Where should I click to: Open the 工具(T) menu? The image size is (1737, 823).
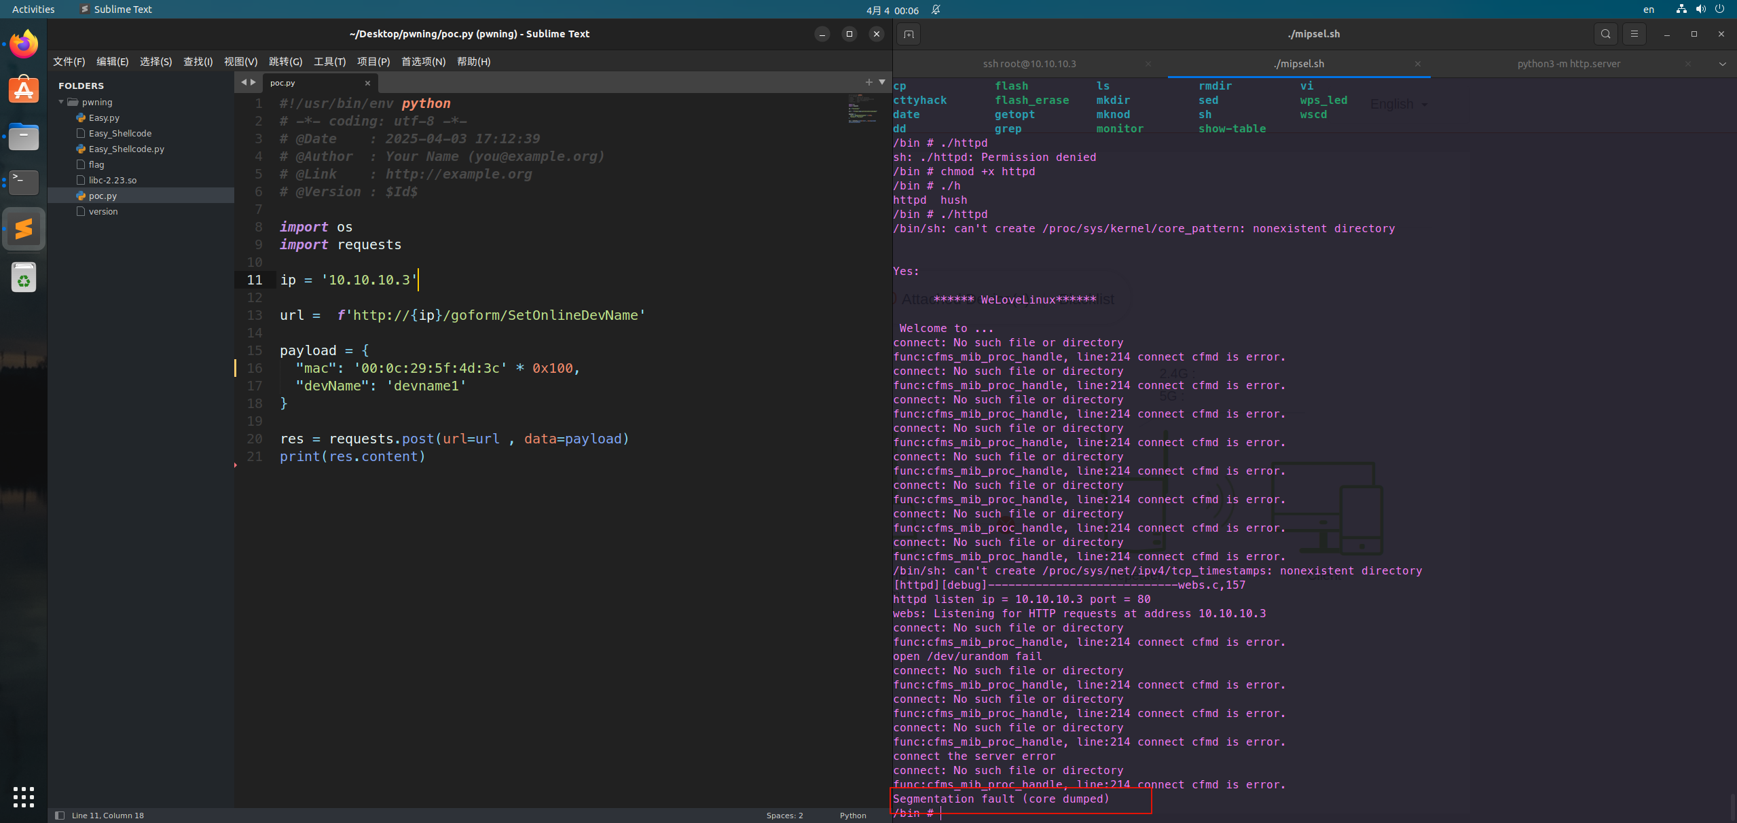click(x=329, y=61)
